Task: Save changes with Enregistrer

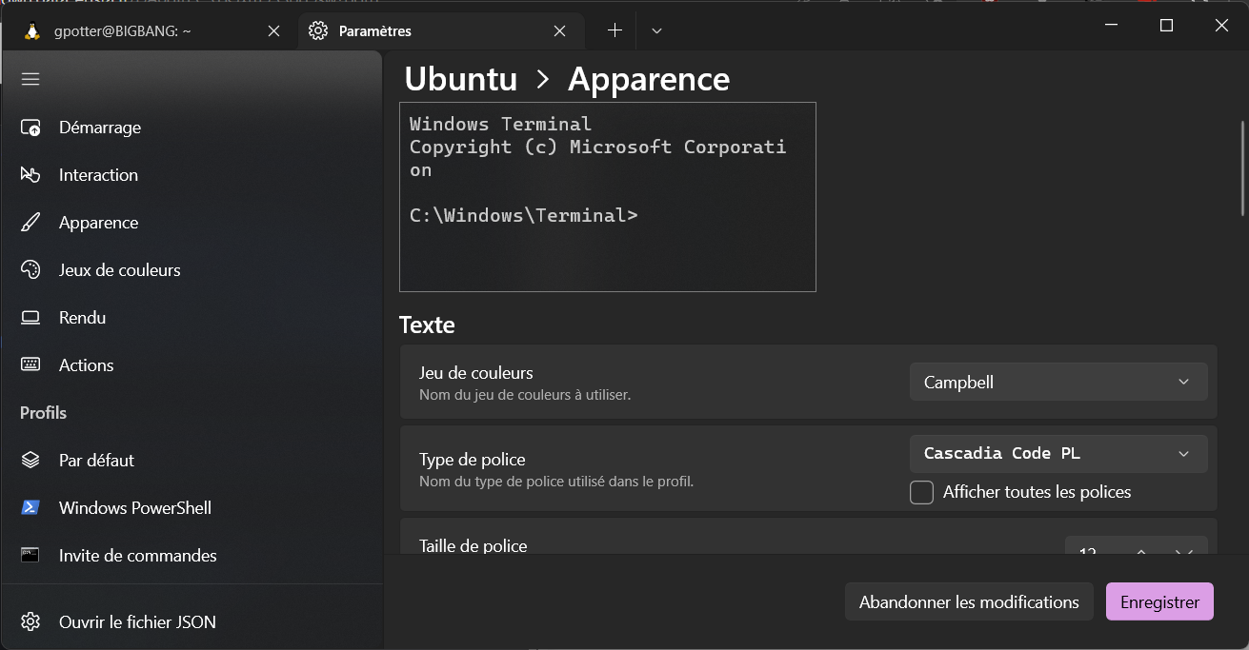Action: pyautogui.click(x=1159, y=601)
